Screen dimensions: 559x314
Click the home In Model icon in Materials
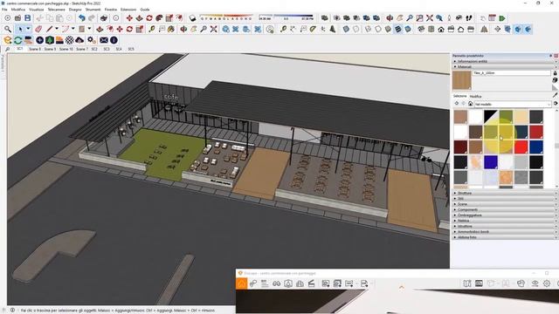[x=470, y=104]
